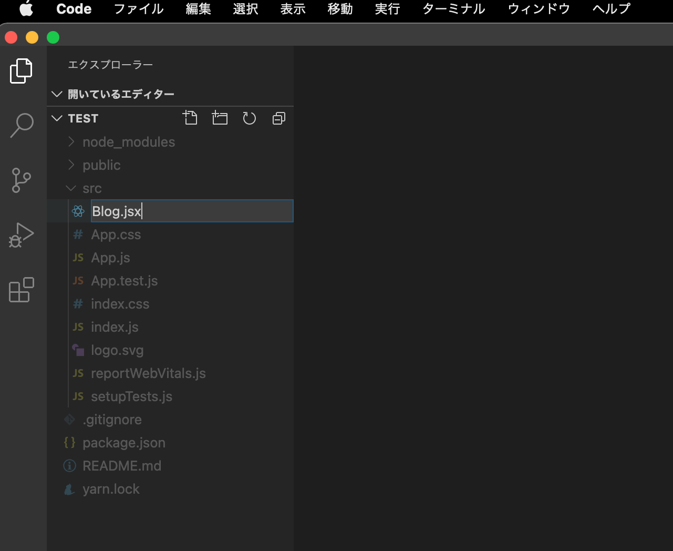Open the ターミナル menu
This screenshot has width=673, height=551.
click(x=454, y=9)
